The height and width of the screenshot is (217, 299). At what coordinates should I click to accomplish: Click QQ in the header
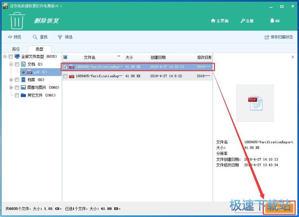[x=275, y=21]
